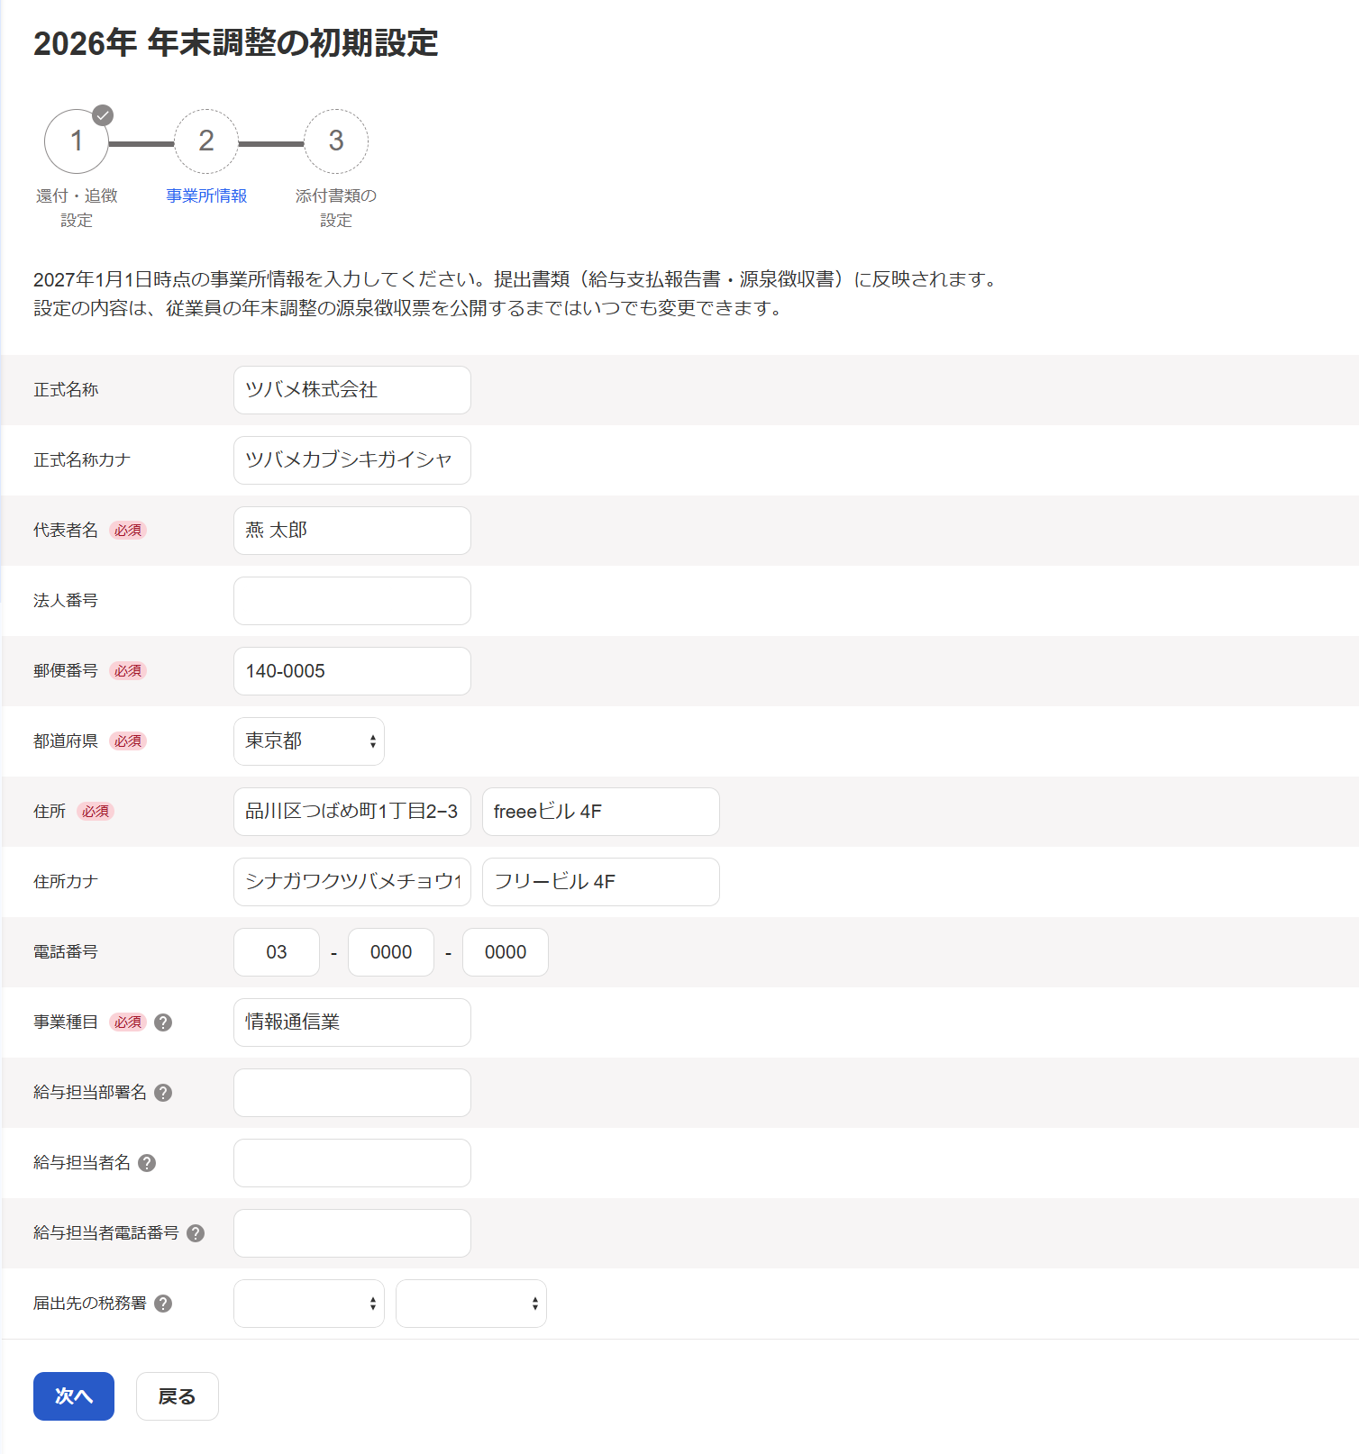Screen dimensions: 1359x1454
Task: Click the help icon next to 事業種目
Action: [x=163, y=1022]
